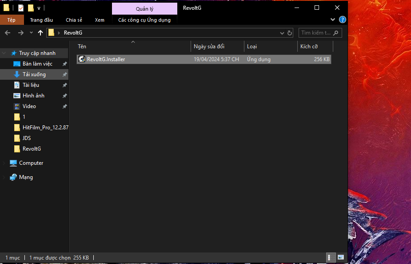Switch to the Xem ribbon tab
The image size is (411, 264).
tap(100, 20)
